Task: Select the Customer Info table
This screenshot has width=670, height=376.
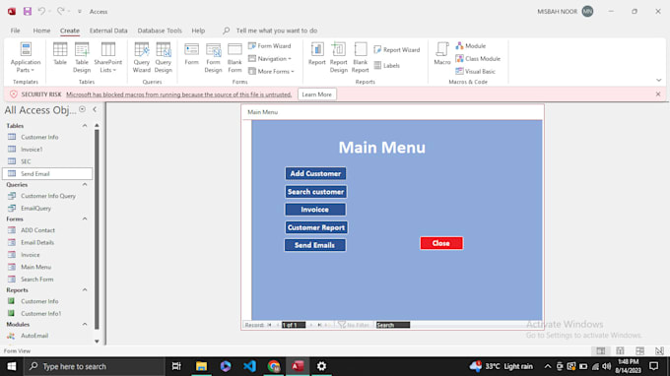Action: (47, 137)
